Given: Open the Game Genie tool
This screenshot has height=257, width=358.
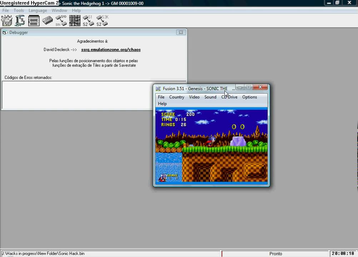Looking at the screenshot, I should (x=34, y=20).
